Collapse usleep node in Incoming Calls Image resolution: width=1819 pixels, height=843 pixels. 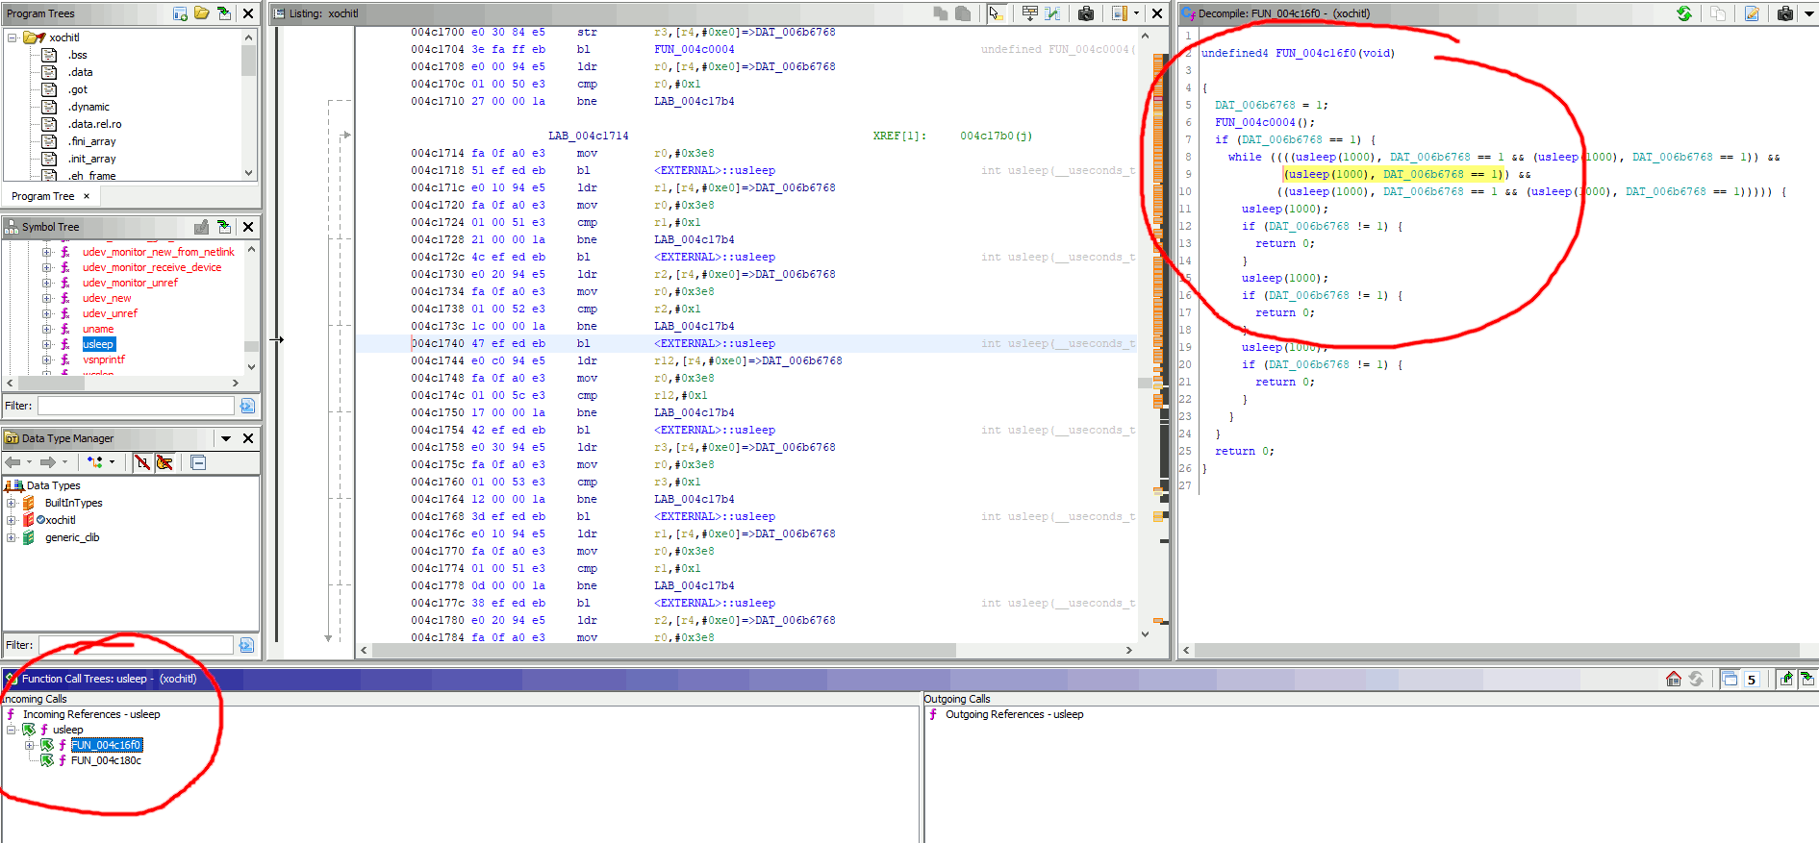coord(12,730)
